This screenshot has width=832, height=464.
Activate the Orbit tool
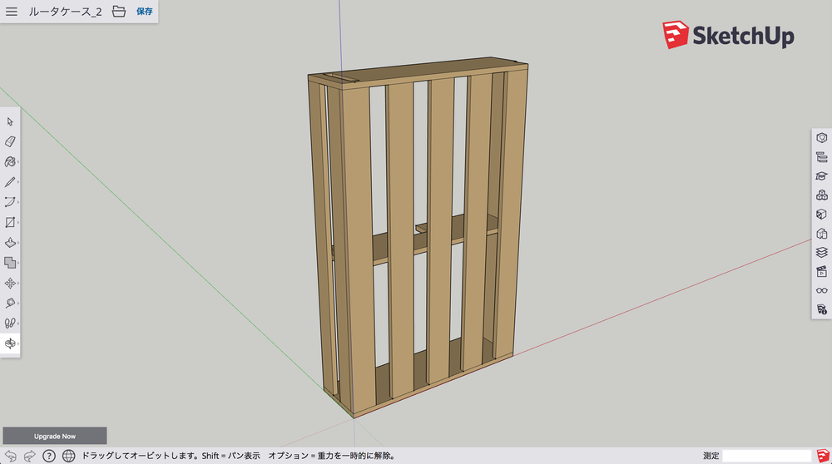pos(9,343)
